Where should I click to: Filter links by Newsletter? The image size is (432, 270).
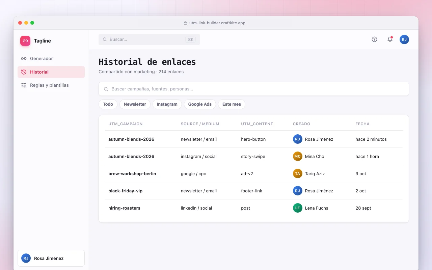click(135, 104)
